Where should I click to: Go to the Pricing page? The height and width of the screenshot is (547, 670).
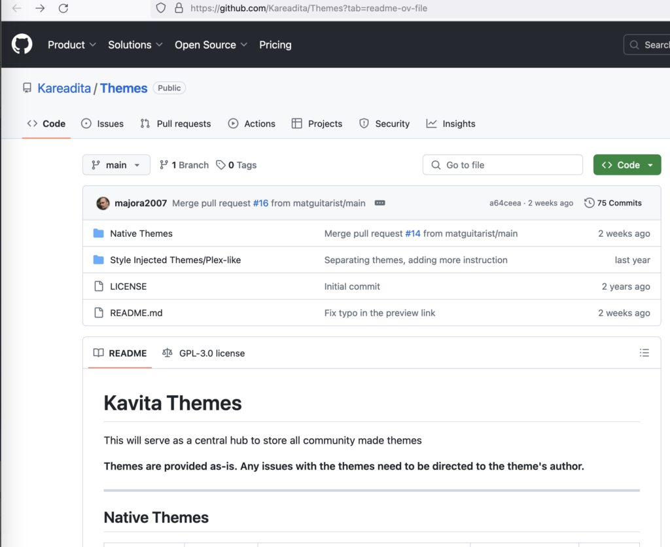click(x=275, y=45)
